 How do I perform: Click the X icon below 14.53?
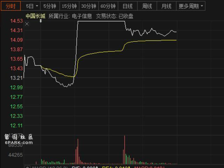[x=27, y=24]
